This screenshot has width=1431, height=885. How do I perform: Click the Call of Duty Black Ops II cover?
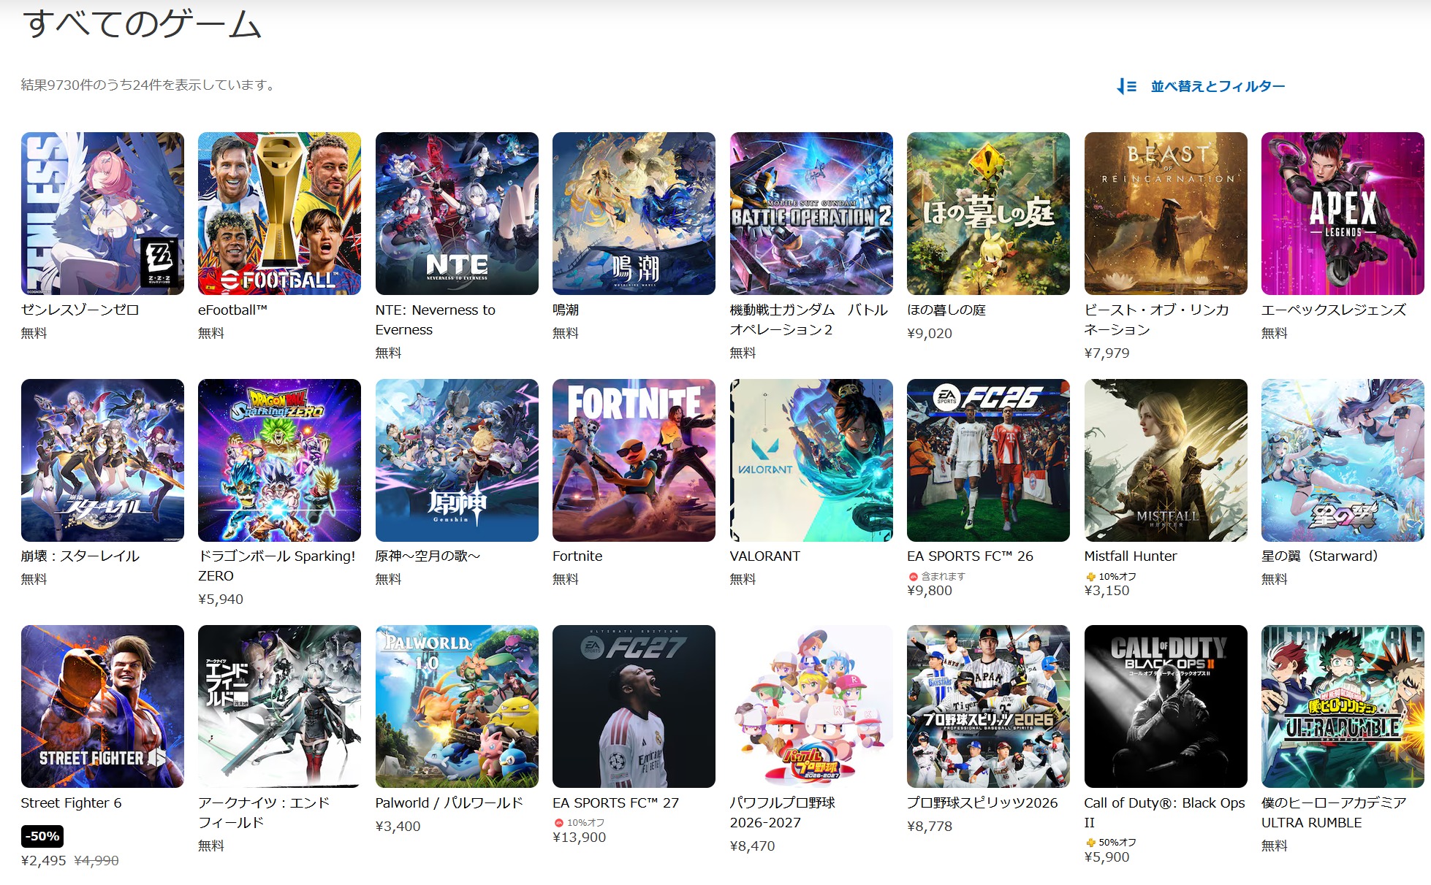pos(1166,706)
